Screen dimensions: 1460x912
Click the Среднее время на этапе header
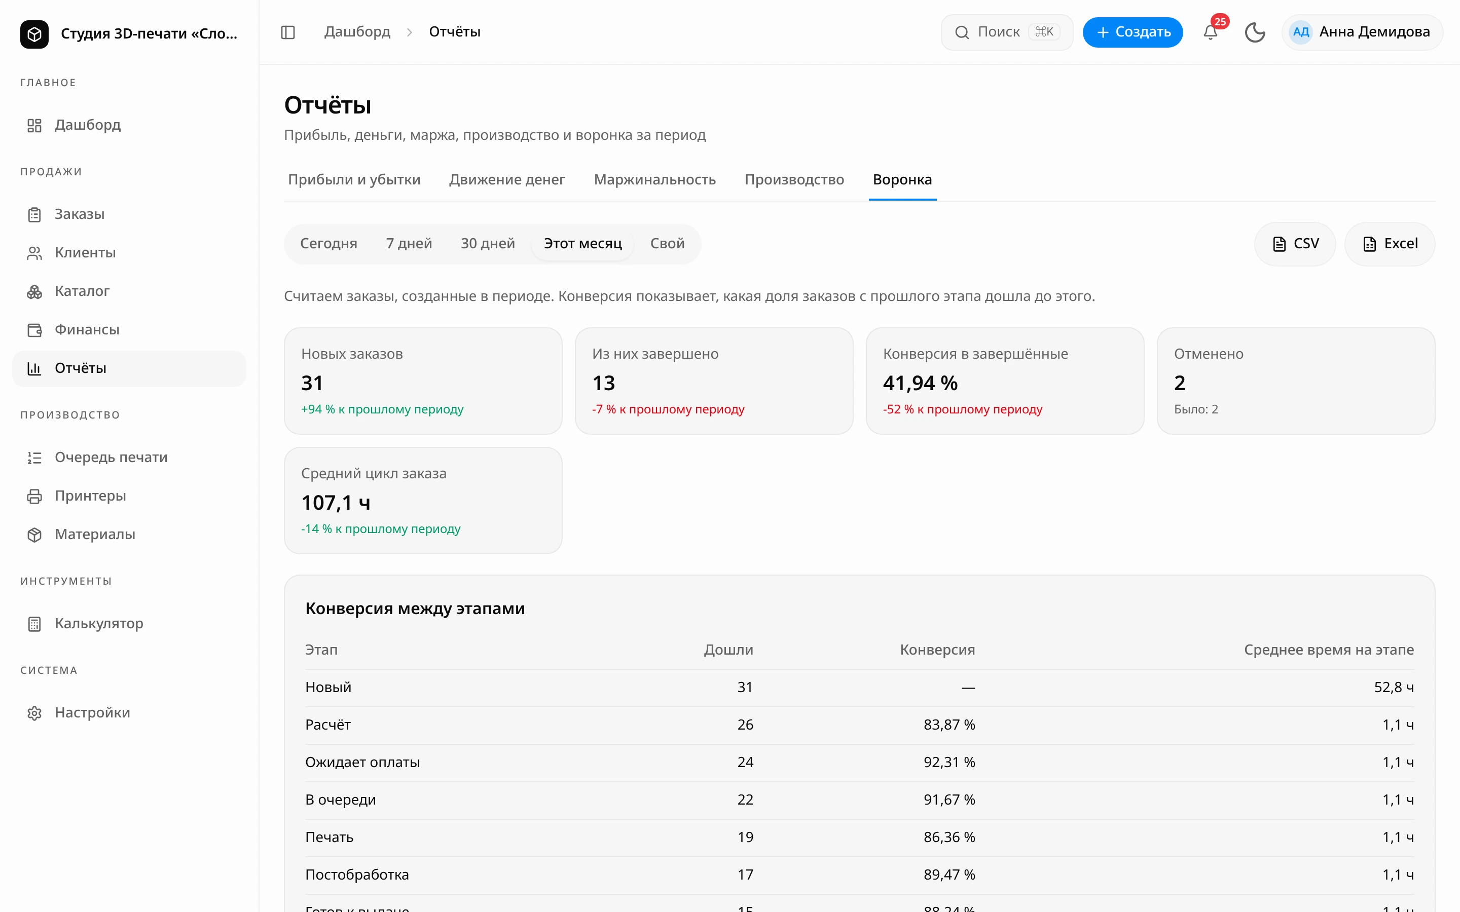tap(1329, 650)
